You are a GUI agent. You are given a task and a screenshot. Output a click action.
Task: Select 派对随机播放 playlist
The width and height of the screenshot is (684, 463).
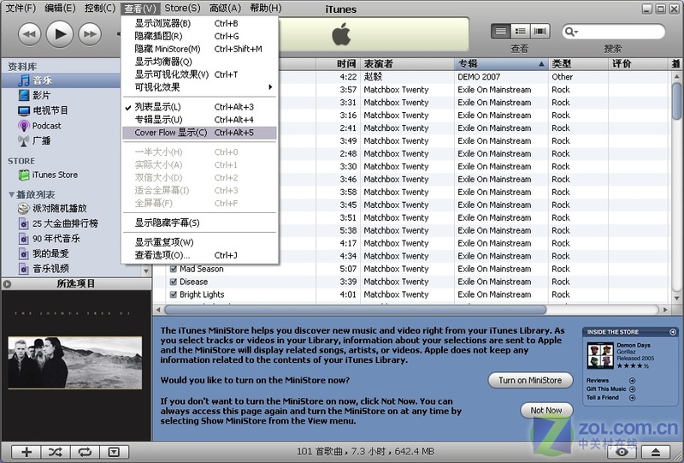coord(61,208)
